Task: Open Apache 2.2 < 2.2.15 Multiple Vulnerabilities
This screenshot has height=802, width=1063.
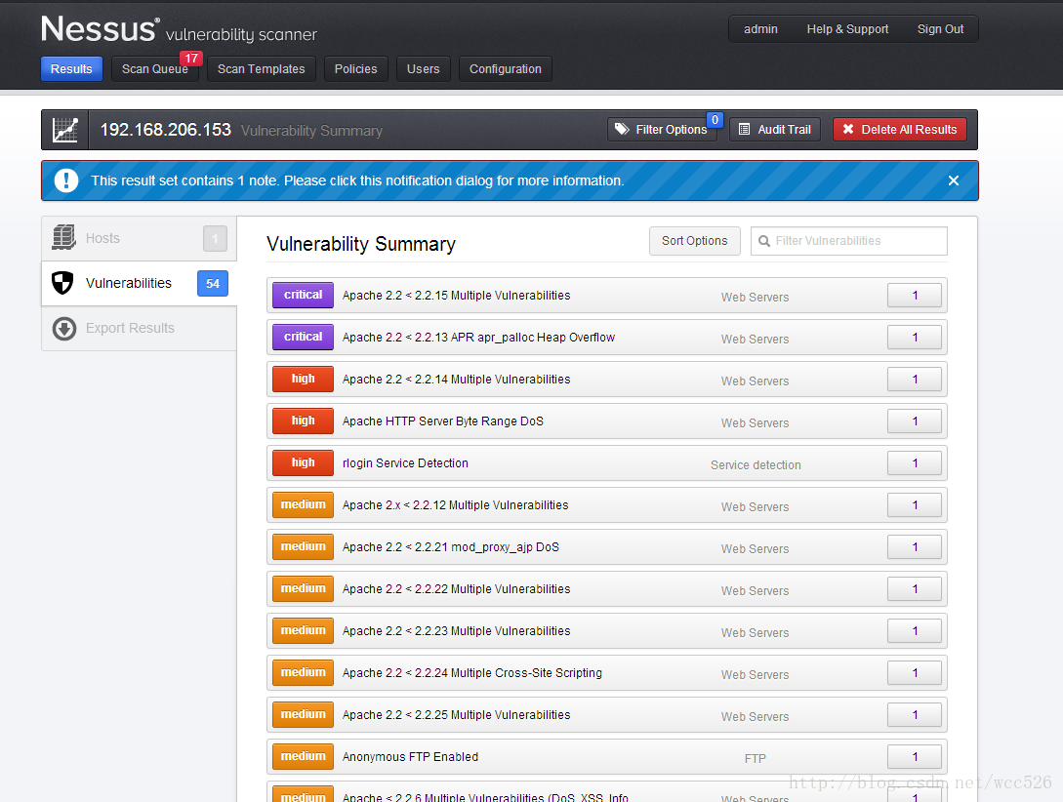Action: [607, 296]
